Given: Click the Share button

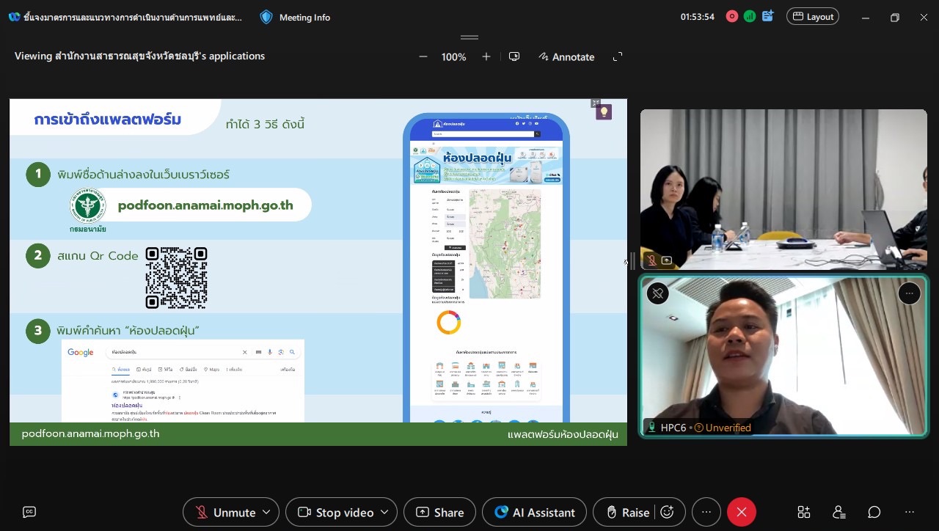Looking at the screenshot, I should pyautogui.click(x=439, y=512).
